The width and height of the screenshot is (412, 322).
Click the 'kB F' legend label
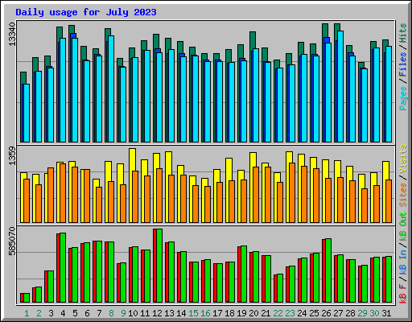point(403,293)
